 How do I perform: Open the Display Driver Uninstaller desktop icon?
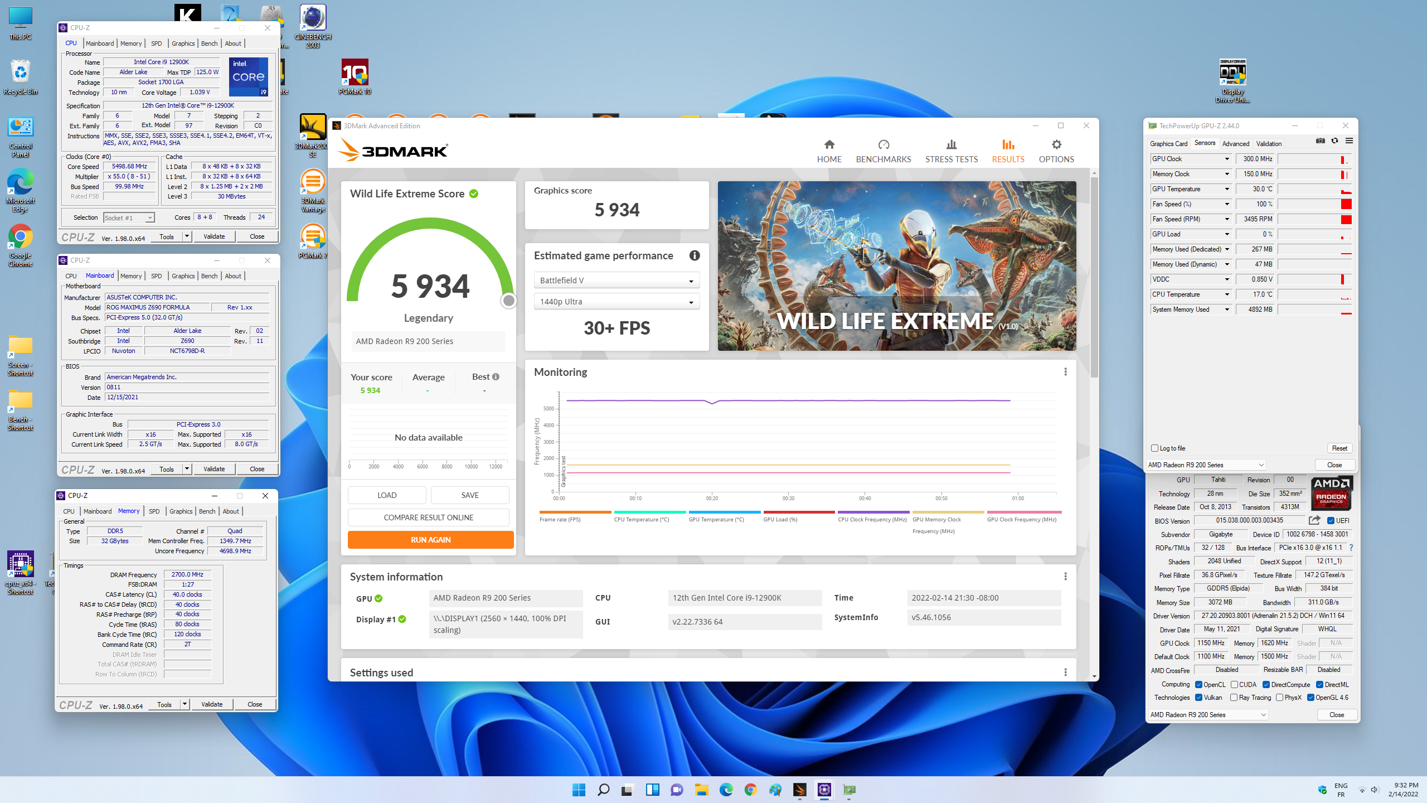pyautogui.click(x=1232, y=81)
